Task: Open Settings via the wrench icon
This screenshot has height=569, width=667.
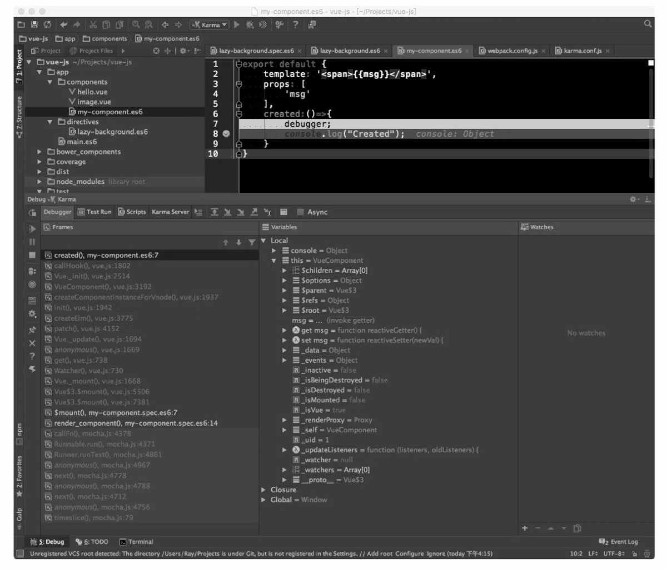Action: tap(280, 24)
